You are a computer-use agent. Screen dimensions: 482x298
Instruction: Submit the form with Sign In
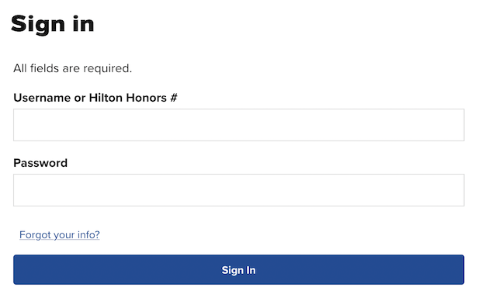tap(238, 269)
